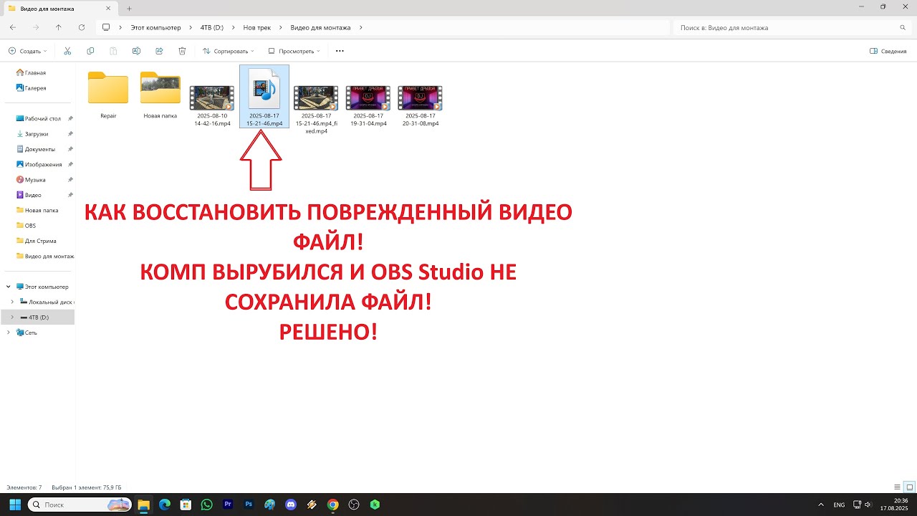Screen dimensions: 917x516
Task: Open OBS Studio from taskbar
Action: [x=353, y=505]
